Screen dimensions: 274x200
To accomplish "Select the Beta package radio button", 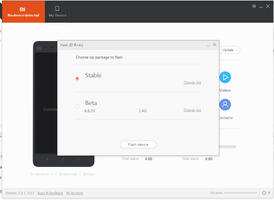I will point(77,106).
